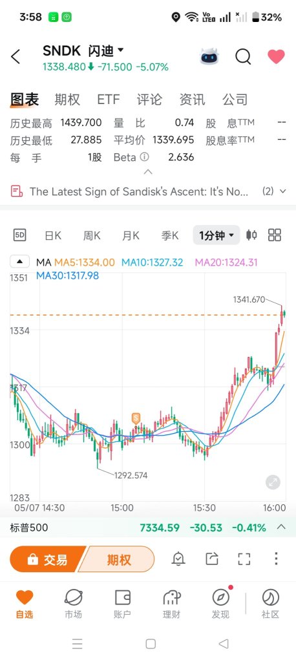
Task: Expand the chart to fullscreen via diagonal arrows
Action: (273, 482)
